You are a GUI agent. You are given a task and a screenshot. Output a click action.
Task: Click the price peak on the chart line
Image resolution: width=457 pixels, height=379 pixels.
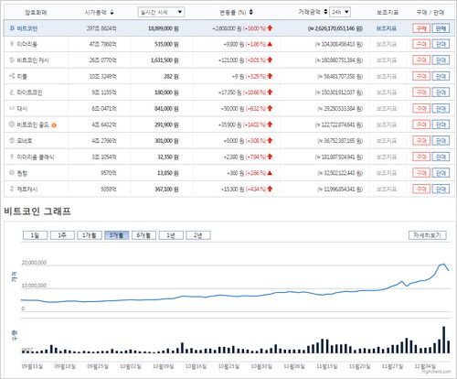pyautogui.click(x=443, y=265)
